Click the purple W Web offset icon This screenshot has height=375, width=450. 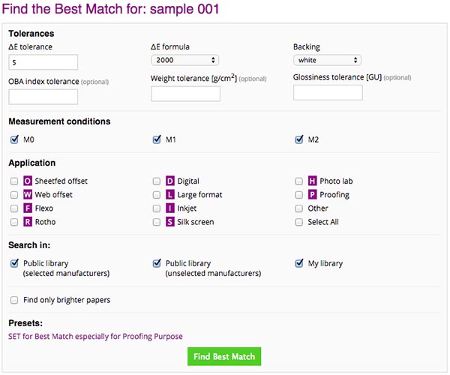pyautogui.click(x=28, y=194)
